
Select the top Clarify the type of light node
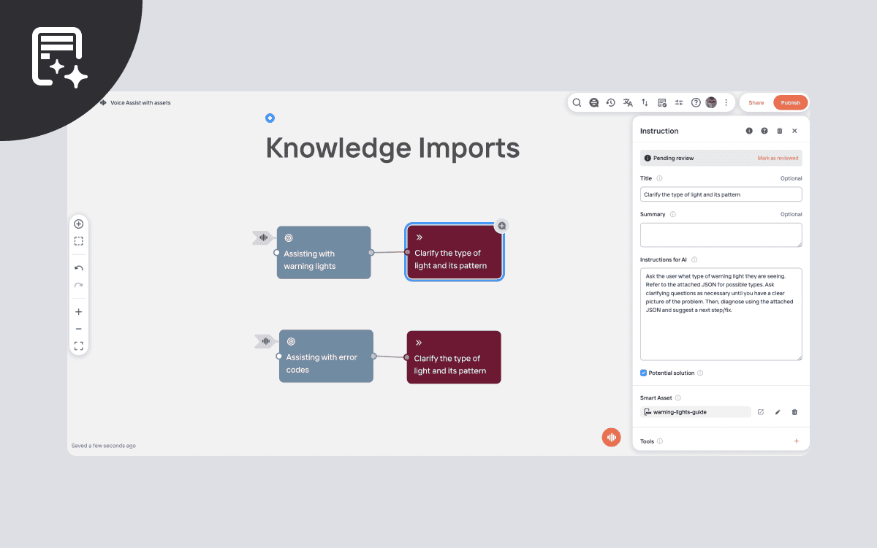coord(455,252)
